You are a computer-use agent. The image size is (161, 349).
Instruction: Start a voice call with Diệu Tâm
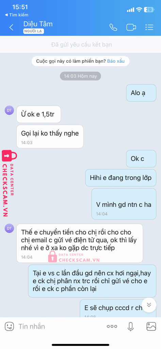coord(113,27)
